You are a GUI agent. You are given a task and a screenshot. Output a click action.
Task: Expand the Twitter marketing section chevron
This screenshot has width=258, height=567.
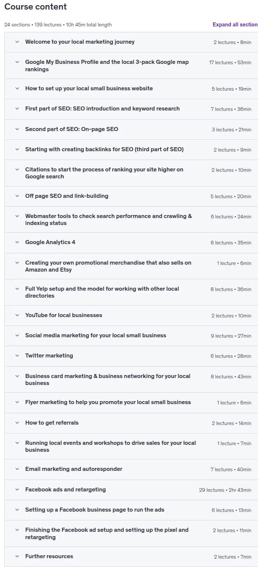coord(17,356)
